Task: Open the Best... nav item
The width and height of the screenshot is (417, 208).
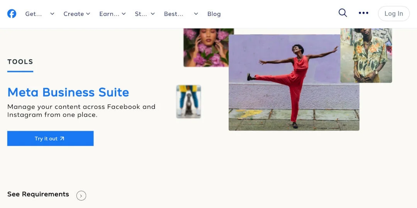Action: (174, 14)
